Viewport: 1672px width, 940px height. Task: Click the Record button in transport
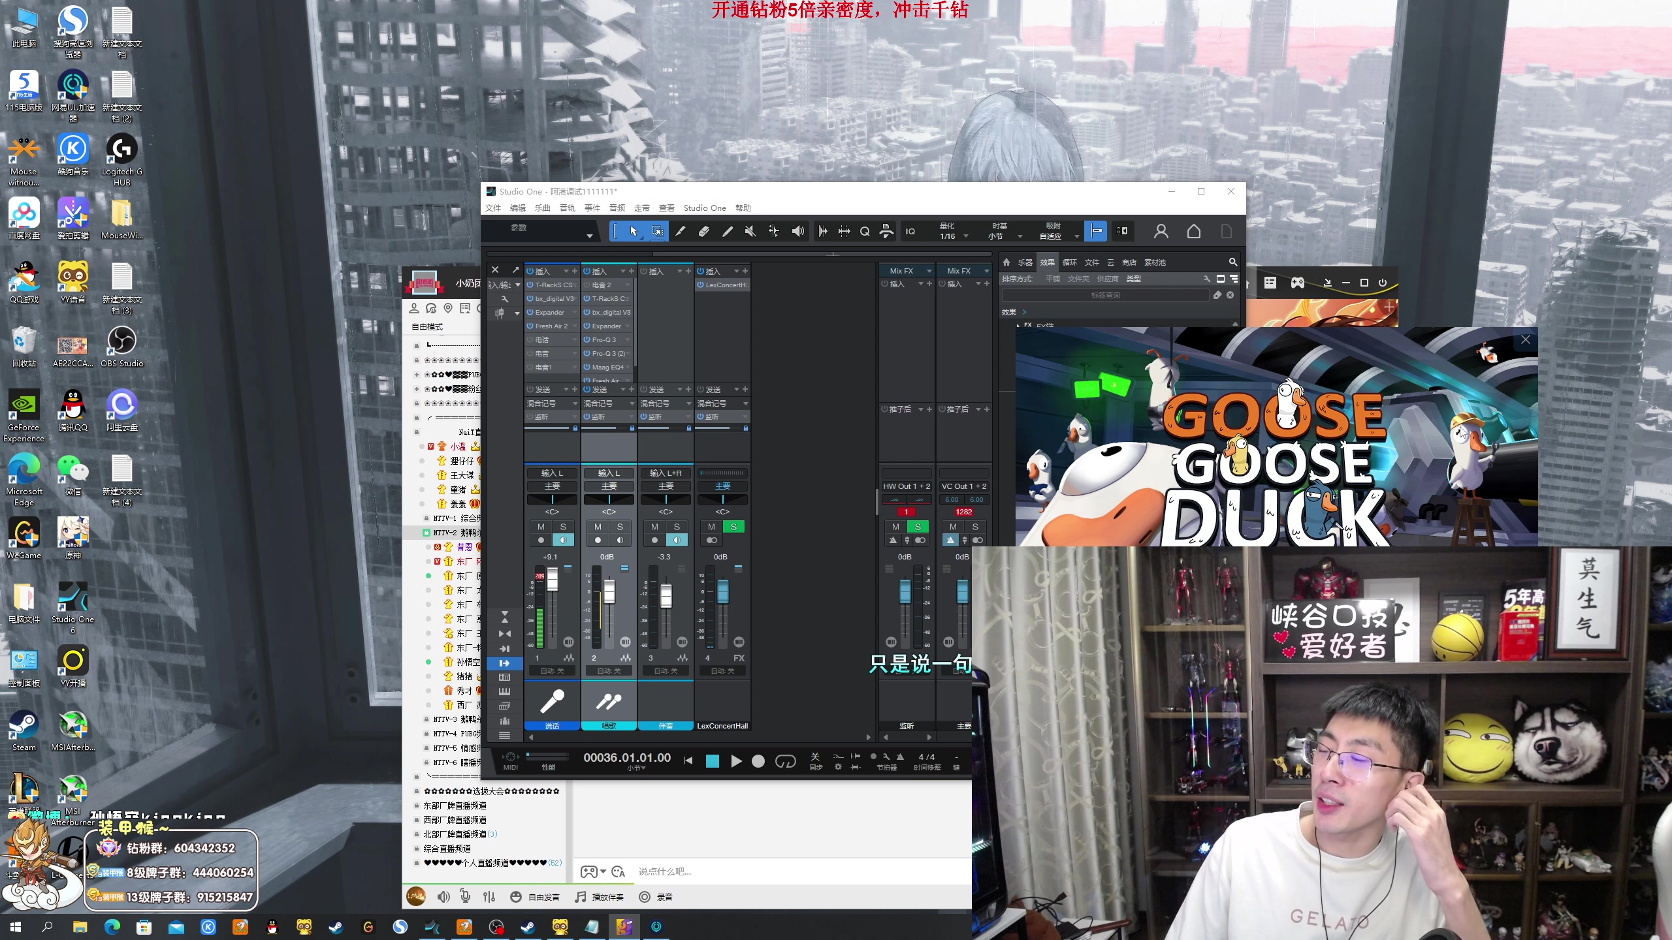[758, 760]
